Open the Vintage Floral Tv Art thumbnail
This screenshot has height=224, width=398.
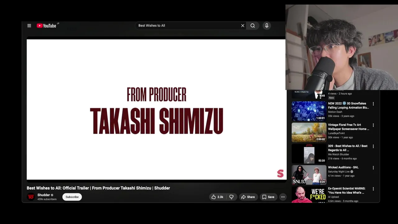click(x=309, y=132)
